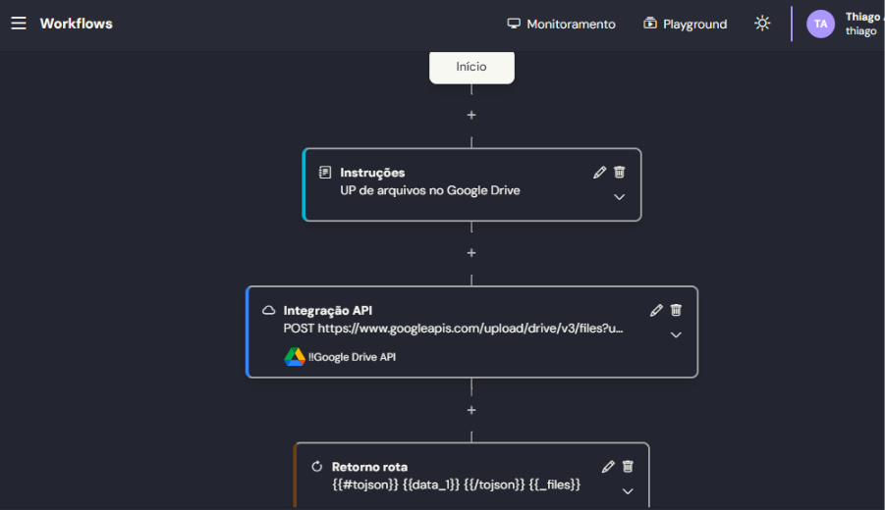Add a step below the Início node
This screenshot has height=510, width=885.
click(471, 115)
